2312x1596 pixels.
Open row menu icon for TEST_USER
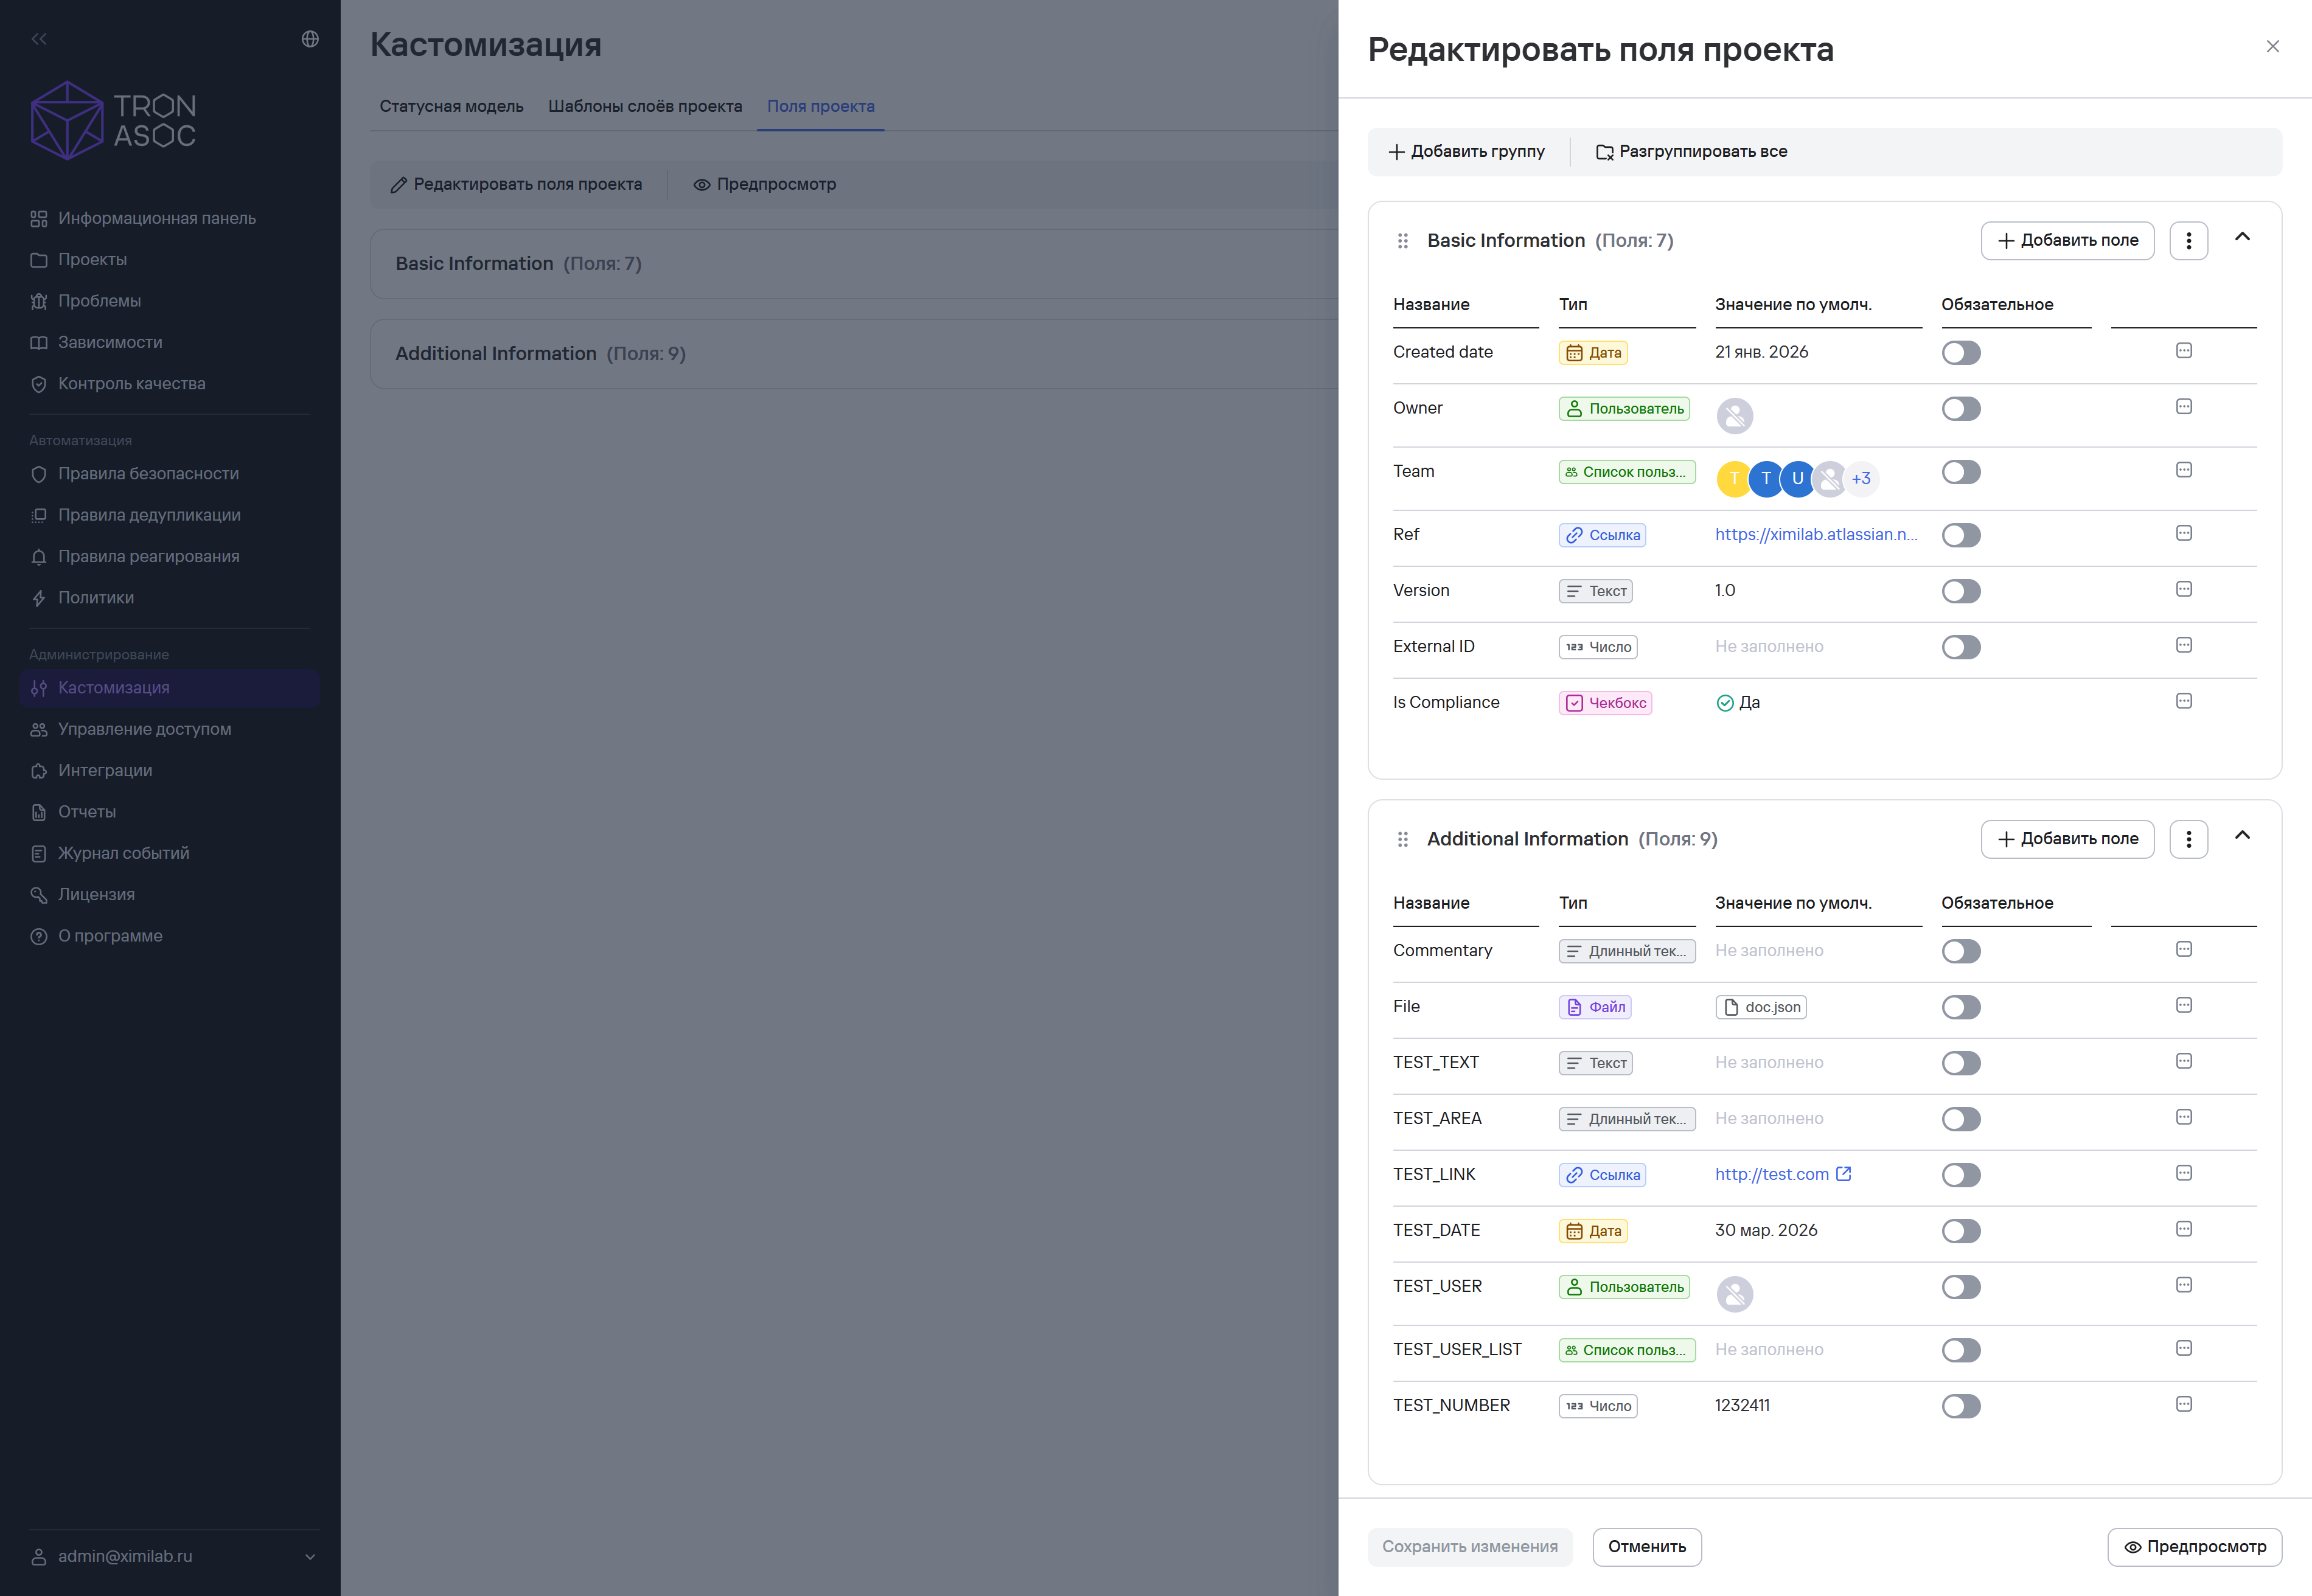click(x=2184, y=1285)
